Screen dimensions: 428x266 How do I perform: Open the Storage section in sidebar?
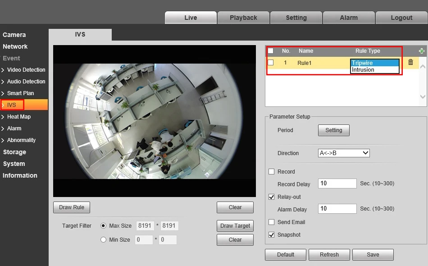(14, 152)
